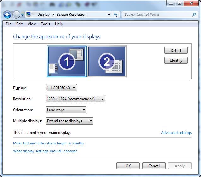201x177 pixels.
Task: Click the Apply button
Action: click(180, 166)
